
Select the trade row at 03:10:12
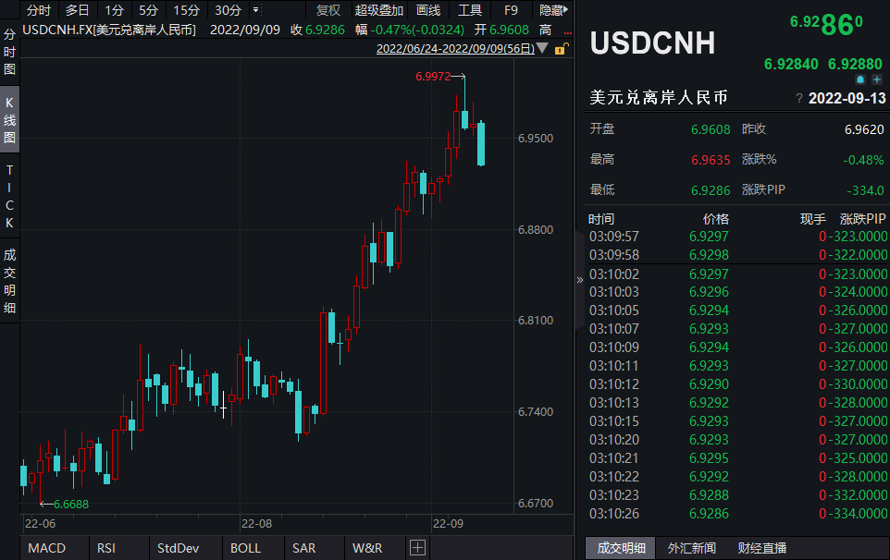[x=737, y=384]
